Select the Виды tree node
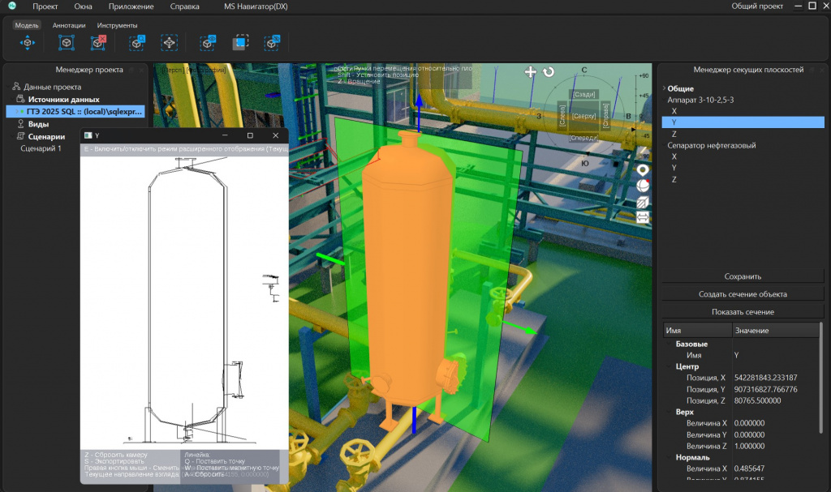The height and width of the screenshot is (492, 831). 38,124
